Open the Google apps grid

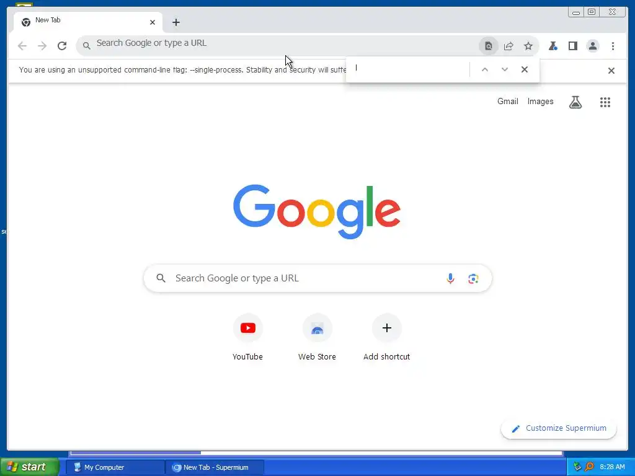click(605, 102)
